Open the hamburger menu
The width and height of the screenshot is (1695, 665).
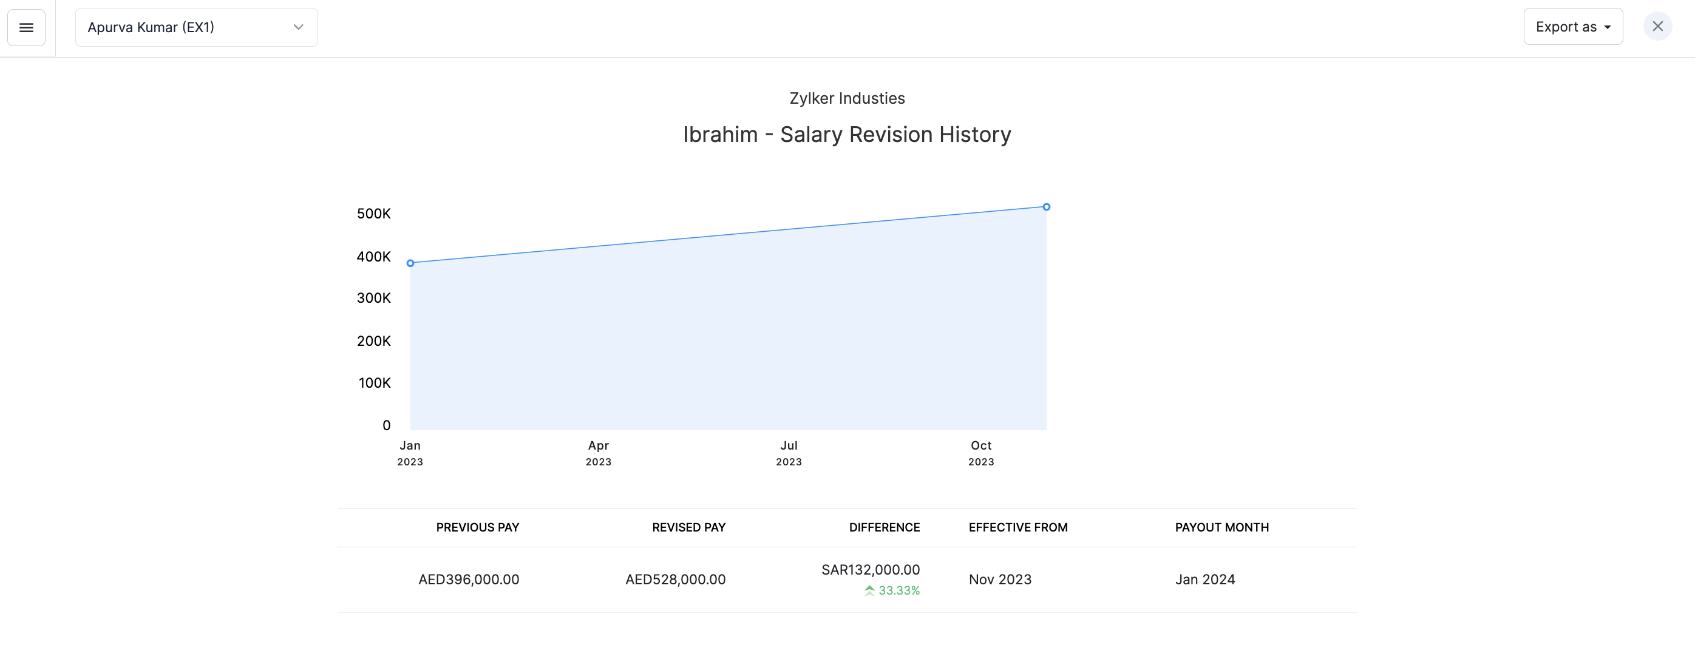[26, 28]
